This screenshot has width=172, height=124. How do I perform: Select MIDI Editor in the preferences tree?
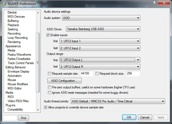click(15, 88)
